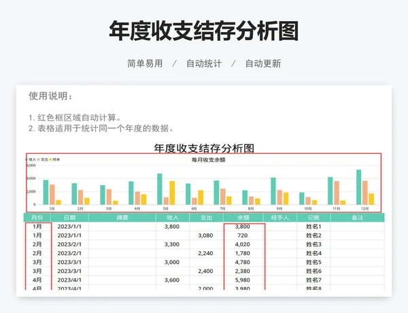Select date 2023/3/1 in 姓名6 row
This screenshot has width=408, height=313.
click(x=69, y=271)
